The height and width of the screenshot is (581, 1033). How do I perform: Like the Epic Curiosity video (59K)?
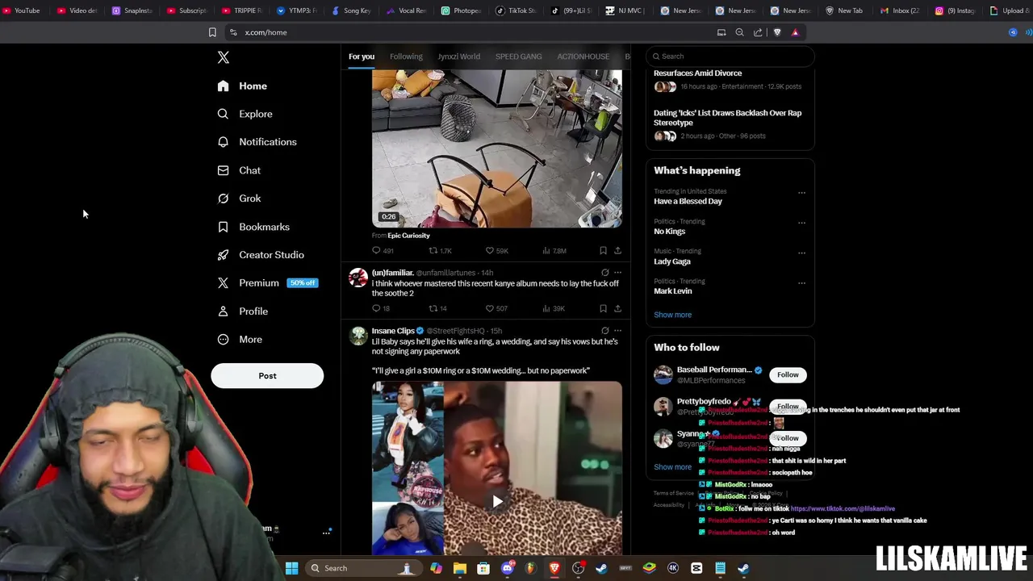coord(496,251)
